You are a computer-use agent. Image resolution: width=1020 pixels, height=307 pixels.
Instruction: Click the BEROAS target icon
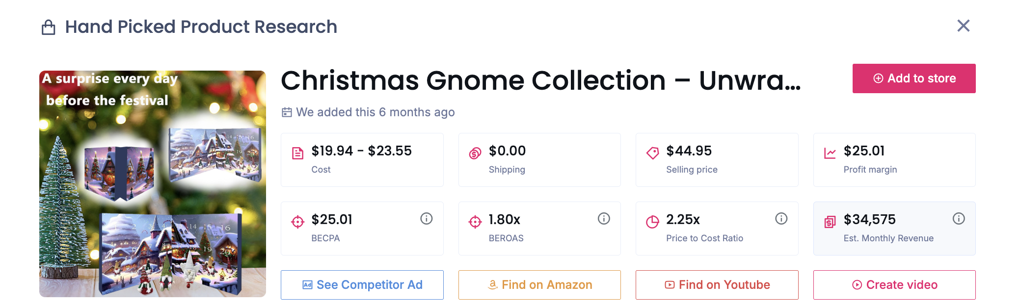(474, 221)
